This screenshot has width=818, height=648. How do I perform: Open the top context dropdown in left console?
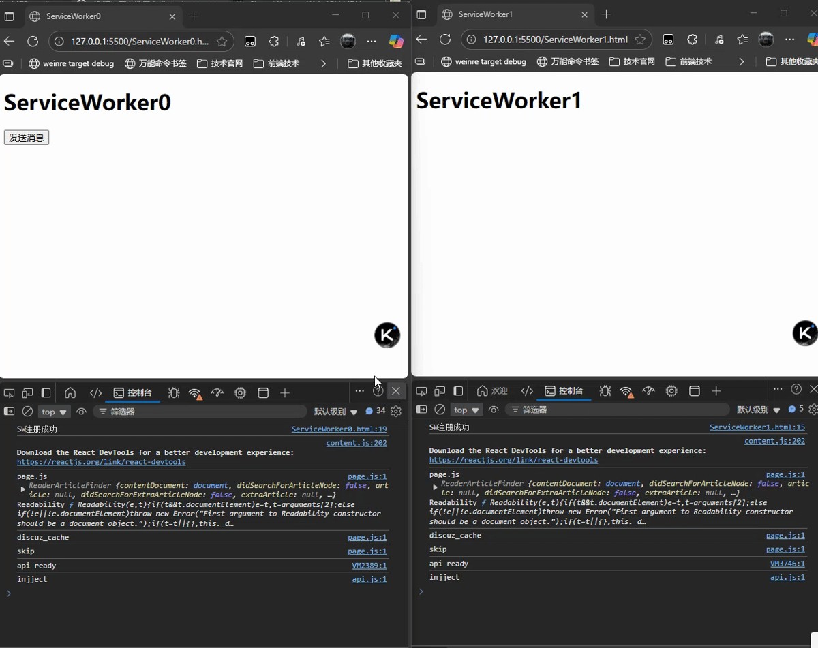(x=54, y=412)
